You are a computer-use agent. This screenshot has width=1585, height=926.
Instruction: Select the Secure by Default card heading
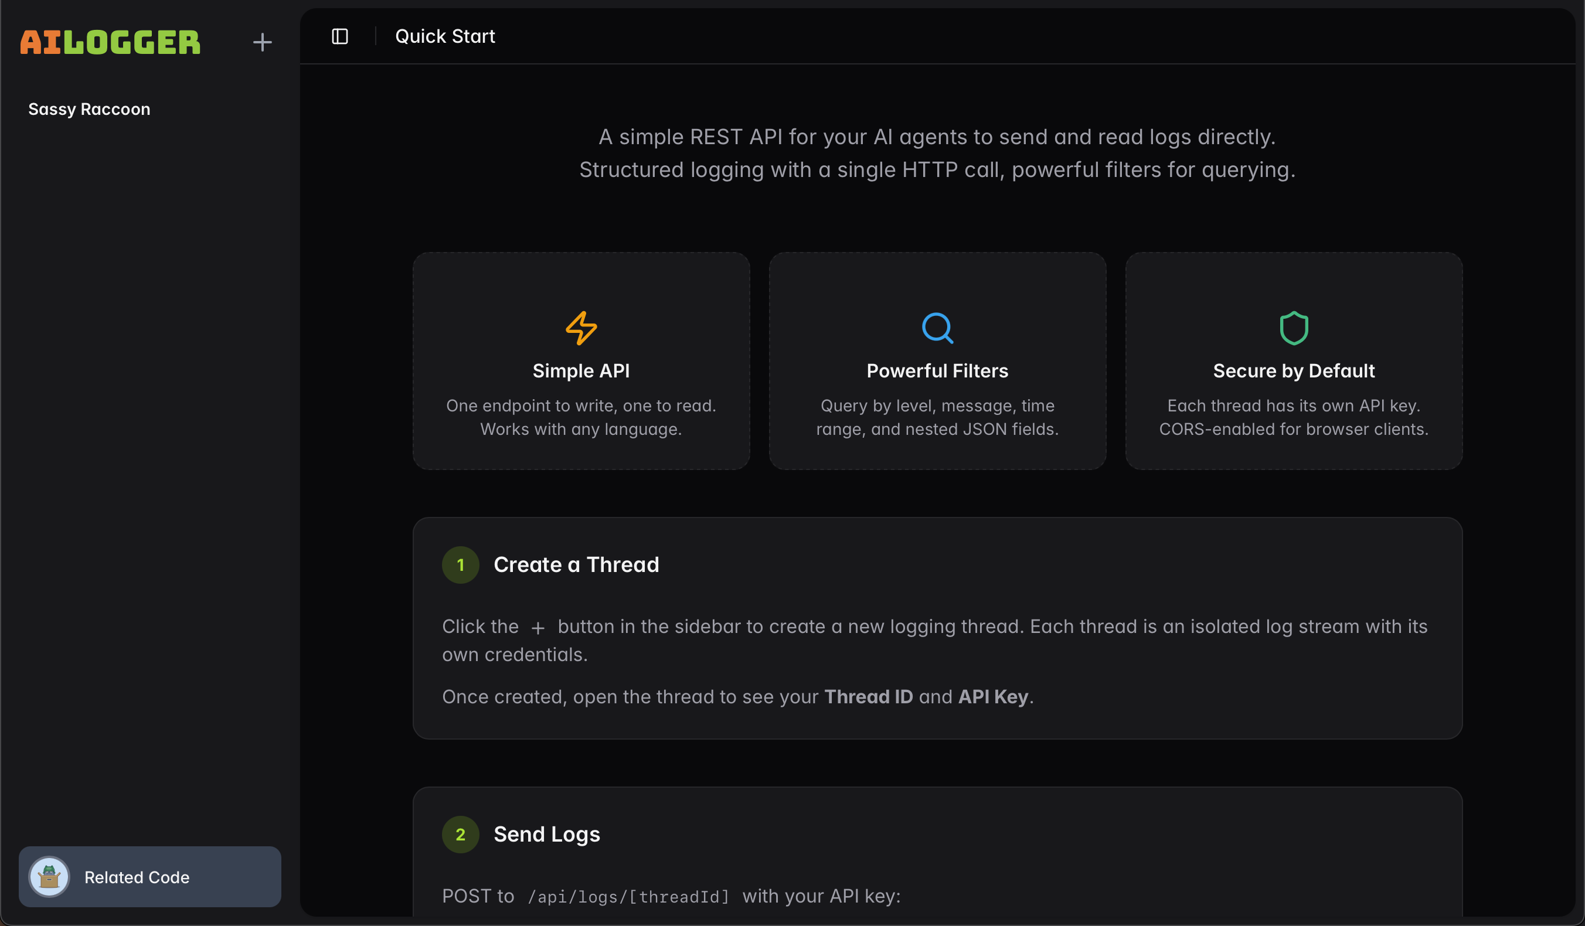click(1294, 371)
